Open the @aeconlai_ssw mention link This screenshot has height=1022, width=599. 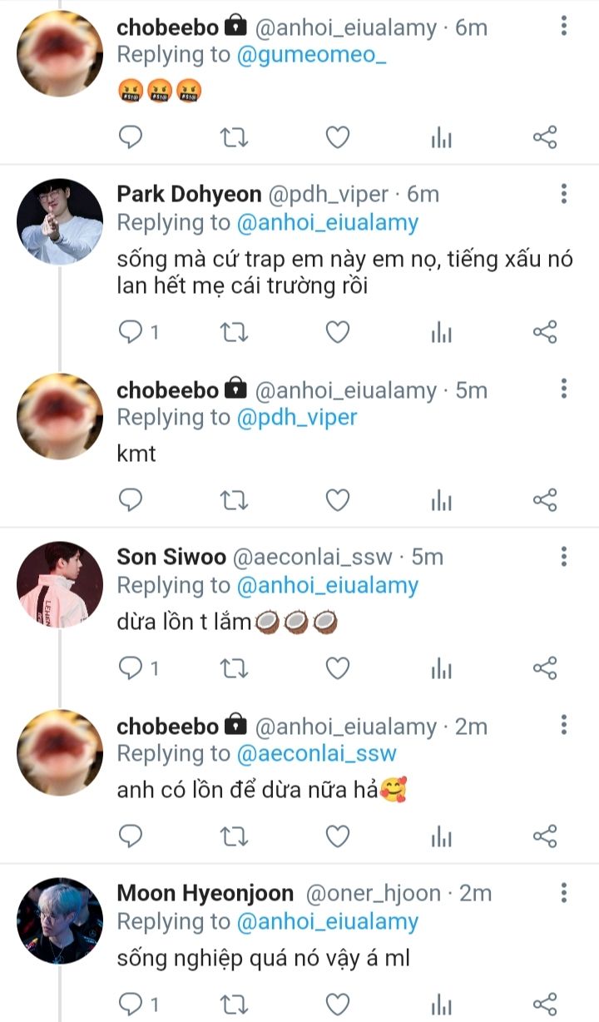(x=317, y=754)
